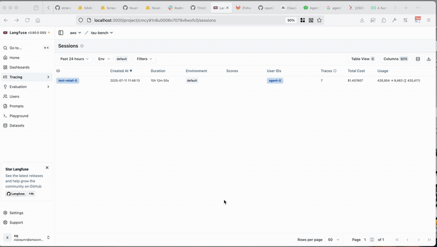Expand the Filters dropdown
Image resolution: width=437 pixels, height=247 pixels.
tap(144, 59)
